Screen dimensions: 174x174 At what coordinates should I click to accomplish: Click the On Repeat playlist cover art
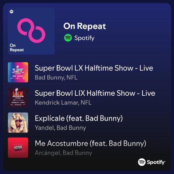(31, 31)
